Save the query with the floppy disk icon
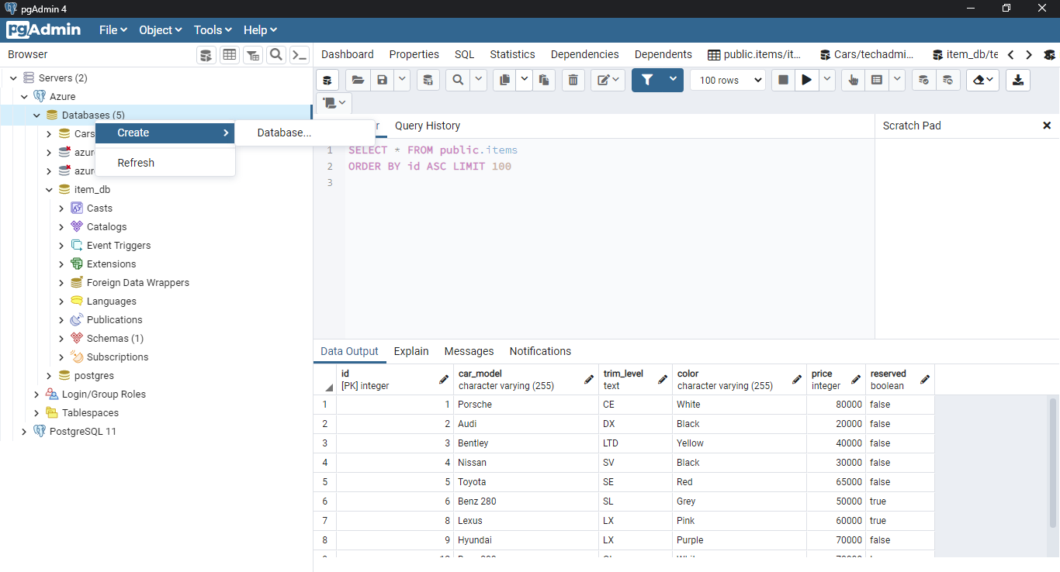1060x572 pixels. click(382, 80)
